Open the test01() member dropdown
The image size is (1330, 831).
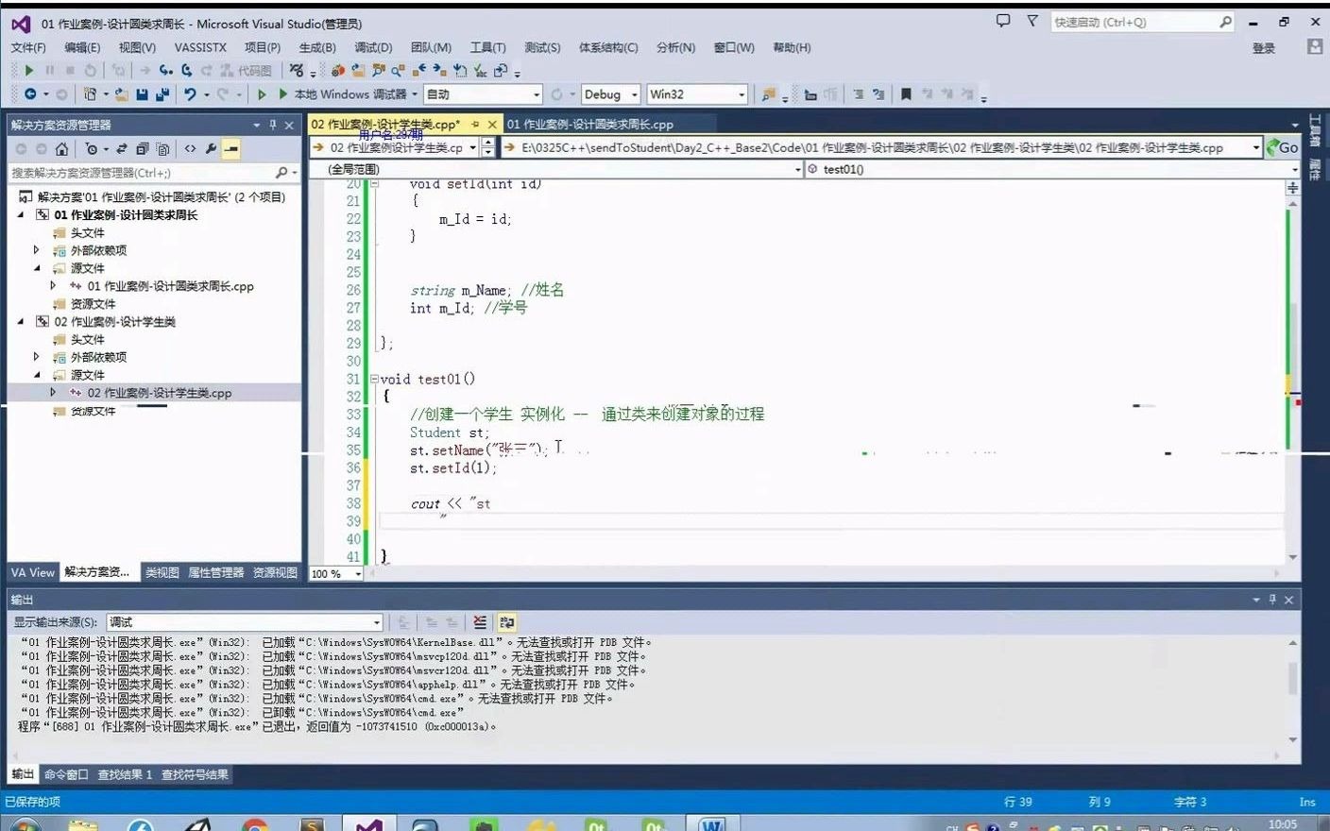click(1052, 169)
